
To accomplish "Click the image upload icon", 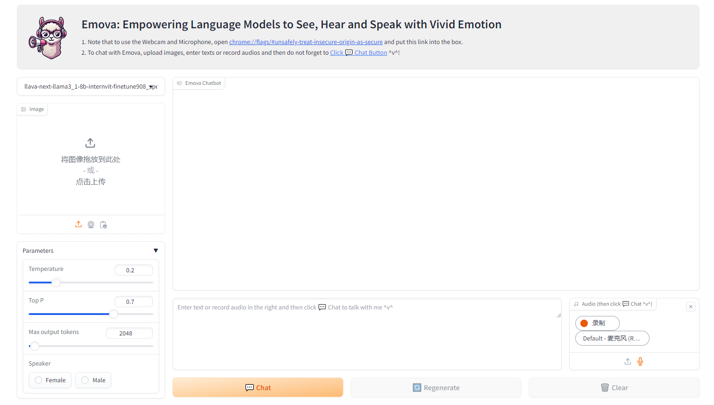I will click(x=78, y=224).
